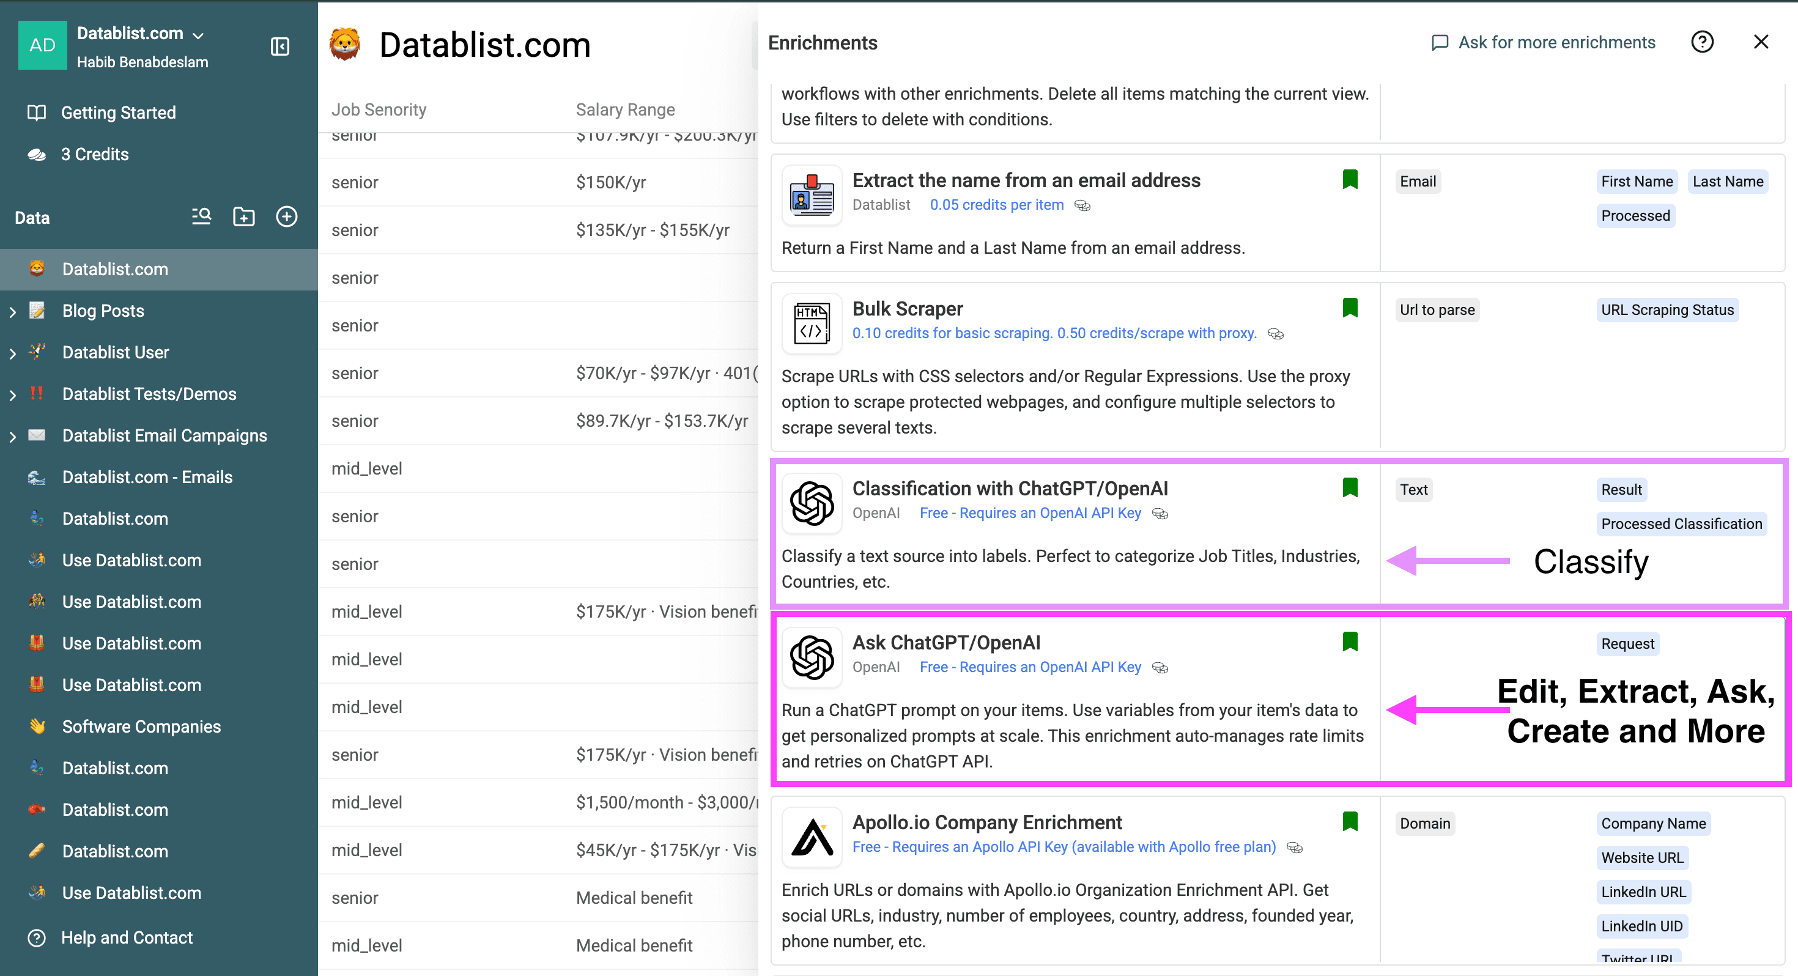The height and width of the screenshot is (976, 1798).
Task: Select Getting Started in the sidebar
Action: 118,113
